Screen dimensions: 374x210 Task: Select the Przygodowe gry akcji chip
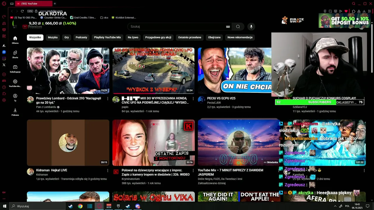(x=158, y=37)
